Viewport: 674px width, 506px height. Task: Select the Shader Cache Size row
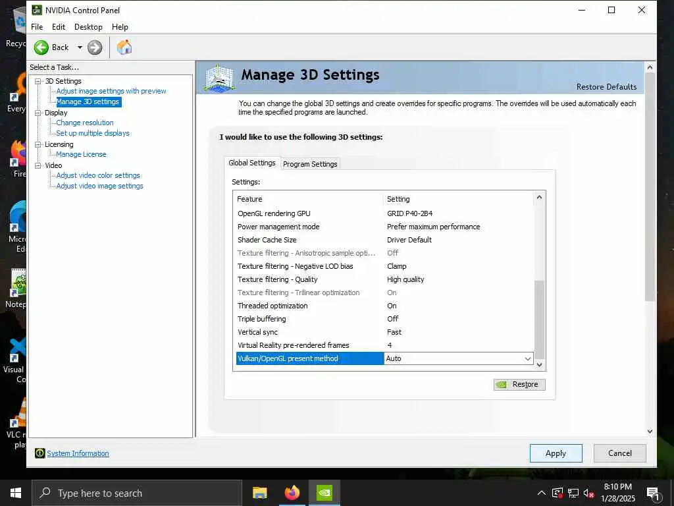[384, 240]
